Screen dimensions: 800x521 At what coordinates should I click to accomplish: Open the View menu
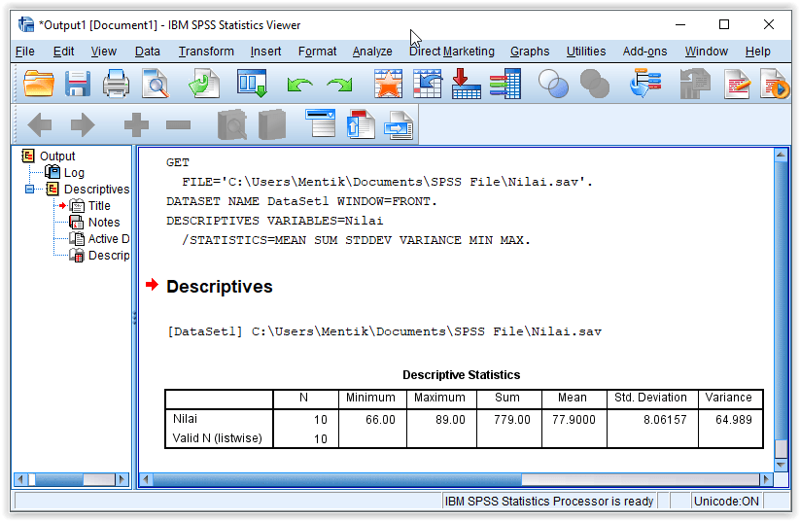pyautogui.click(x=104, y=52)
